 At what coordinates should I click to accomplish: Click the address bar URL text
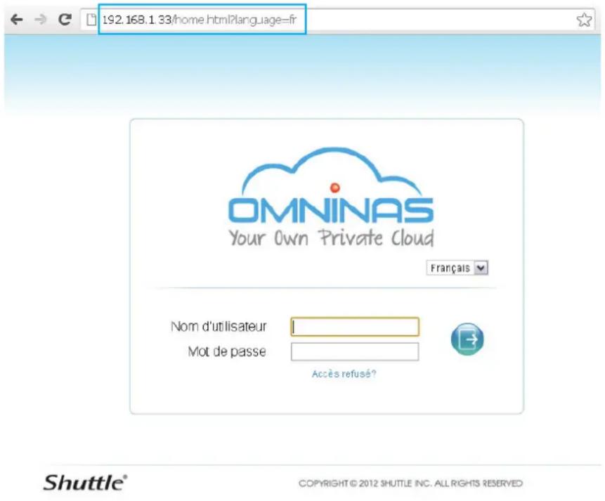coord(199,20)
